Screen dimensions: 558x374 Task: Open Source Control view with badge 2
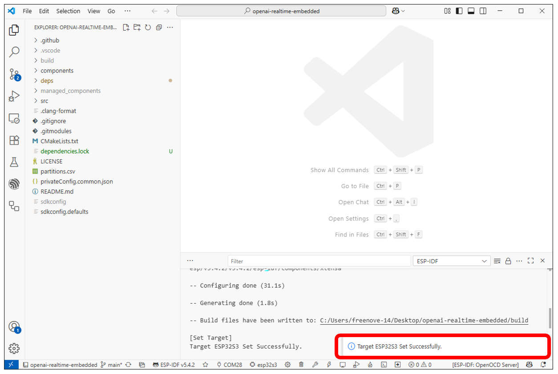pyautogui.click(x=14, y=74)
